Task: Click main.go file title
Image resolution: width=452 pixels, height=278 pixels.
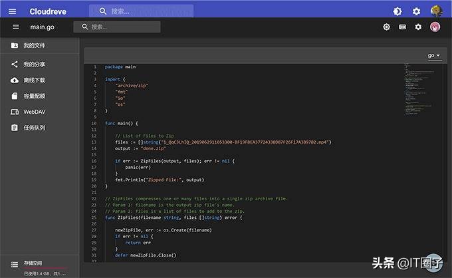Action: [x=42, y=27]
